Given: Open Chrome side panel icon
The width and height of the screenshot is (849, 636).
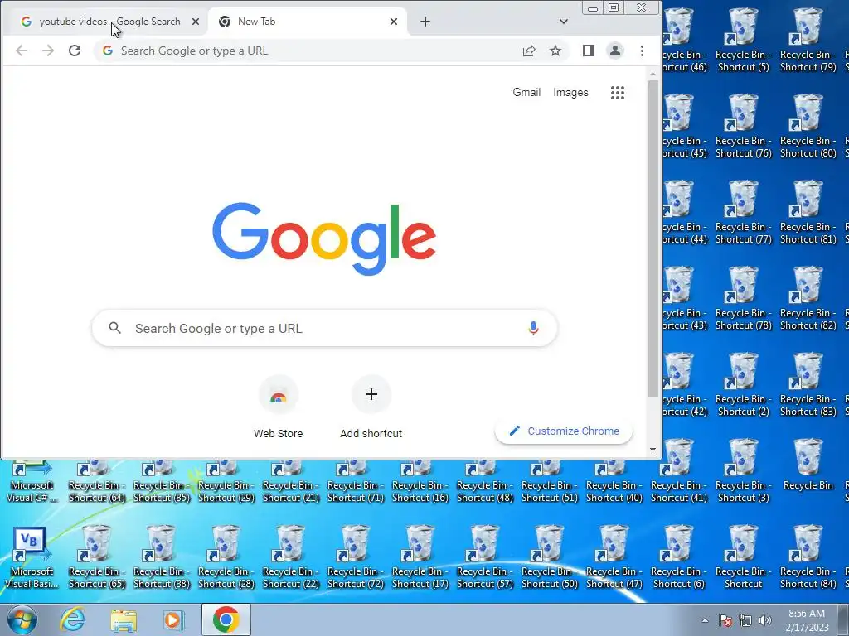Looking at the screenshot, I should pos(589,51).
